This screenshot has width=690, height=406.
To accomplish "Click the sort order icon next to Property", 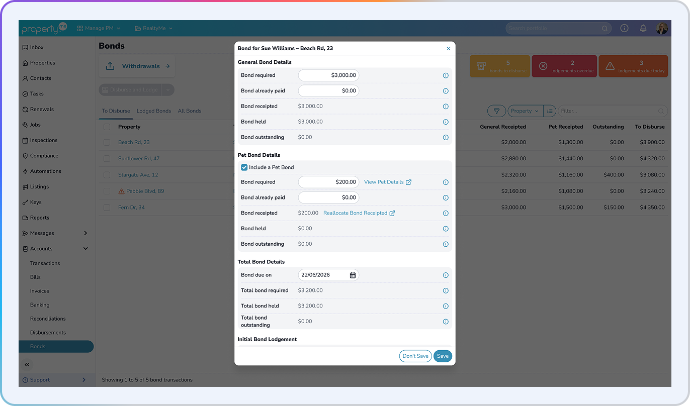I will coord(549,111).
